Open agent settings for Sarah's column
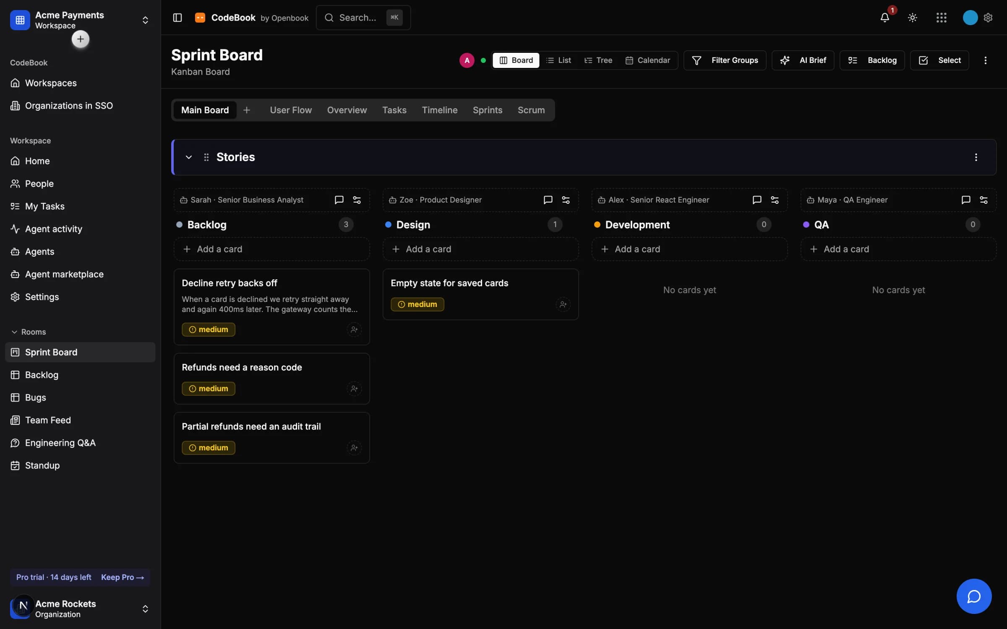 [357, 200]
